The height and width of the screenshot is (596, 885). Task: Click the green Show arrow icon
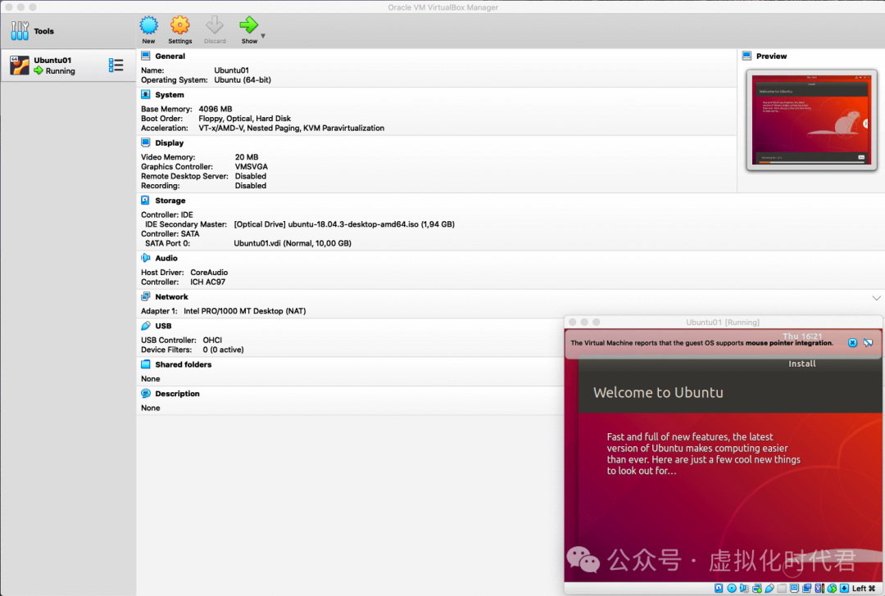point(248,25)
